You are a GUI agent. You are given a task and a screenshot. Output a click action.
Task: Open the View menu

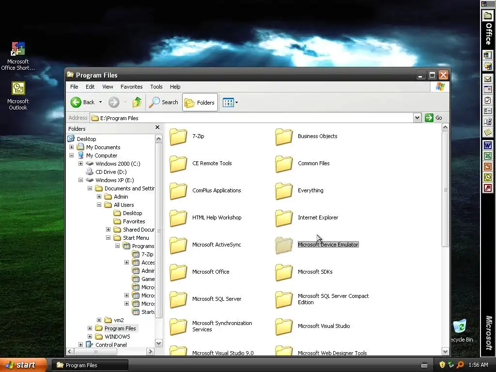[x=108, y=87]
